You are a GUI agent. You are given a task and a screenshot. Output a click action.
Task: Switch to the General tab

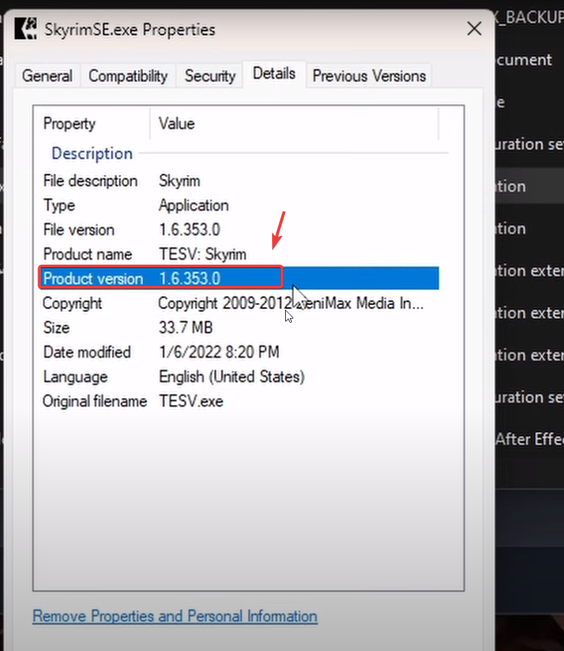[47, 76]
